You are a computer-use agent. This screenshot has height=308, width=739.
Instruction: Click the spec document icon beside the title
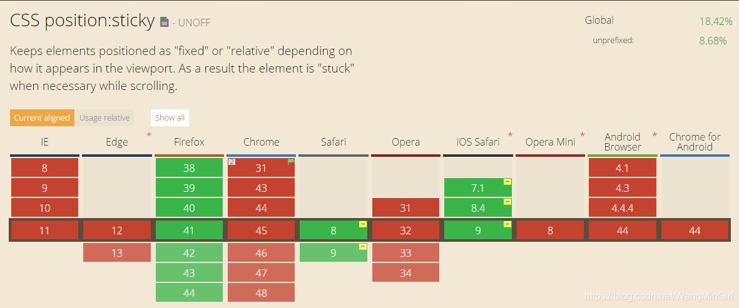click(x=165, y=22)
